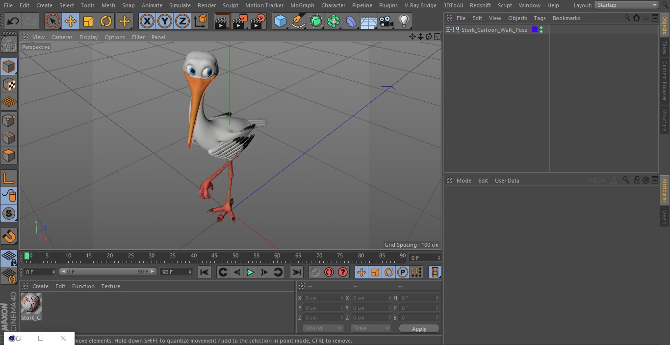Open viewport Cameras menu
Viewport: 670px width, 345px height.
62,37
